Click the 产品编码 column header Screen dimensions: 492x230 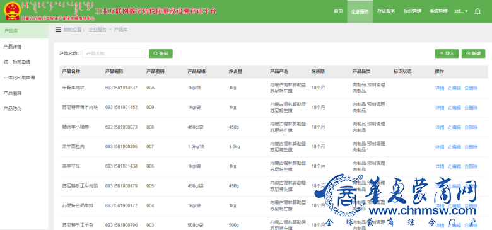(114, 71)
